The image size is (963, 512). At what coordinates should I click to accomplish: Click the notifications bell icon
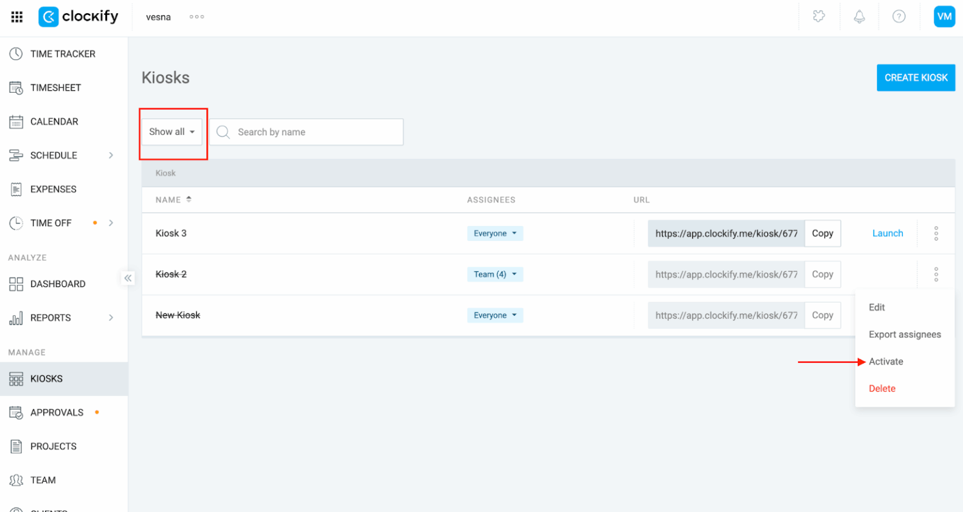point(859,17)
